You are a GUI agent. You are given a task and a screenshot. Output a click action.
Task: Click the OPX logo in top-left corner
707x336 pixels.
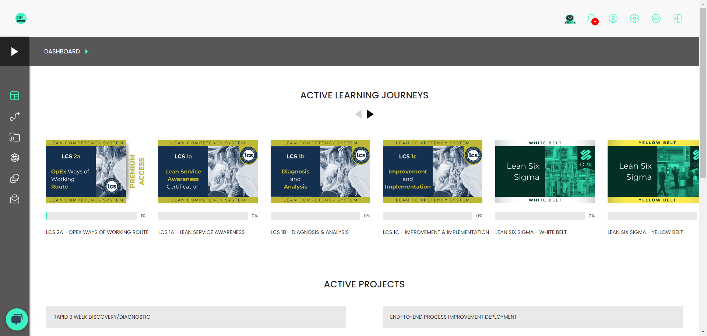coord(21,18)
